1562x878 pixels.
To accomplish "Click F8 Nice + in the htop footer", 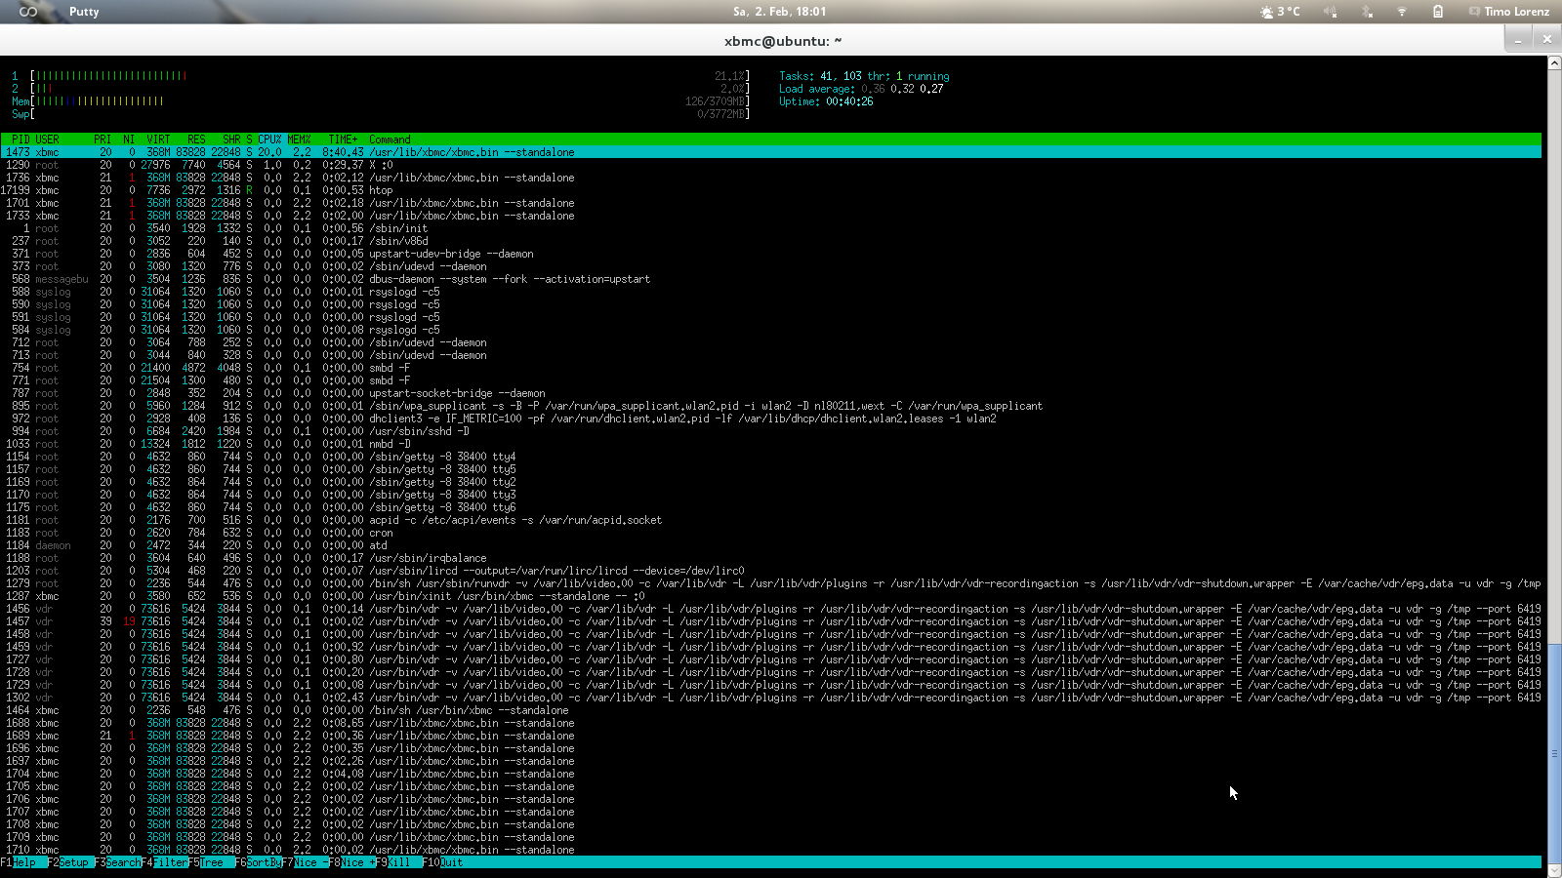I will click(352, 862).
